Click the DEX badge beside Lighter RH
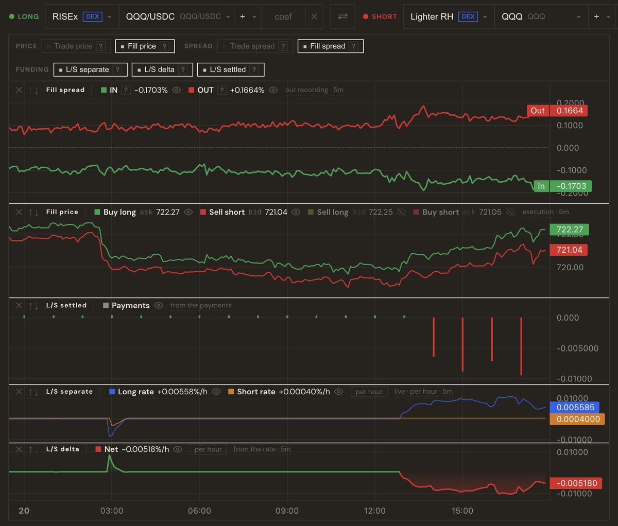 coord(468,16)
